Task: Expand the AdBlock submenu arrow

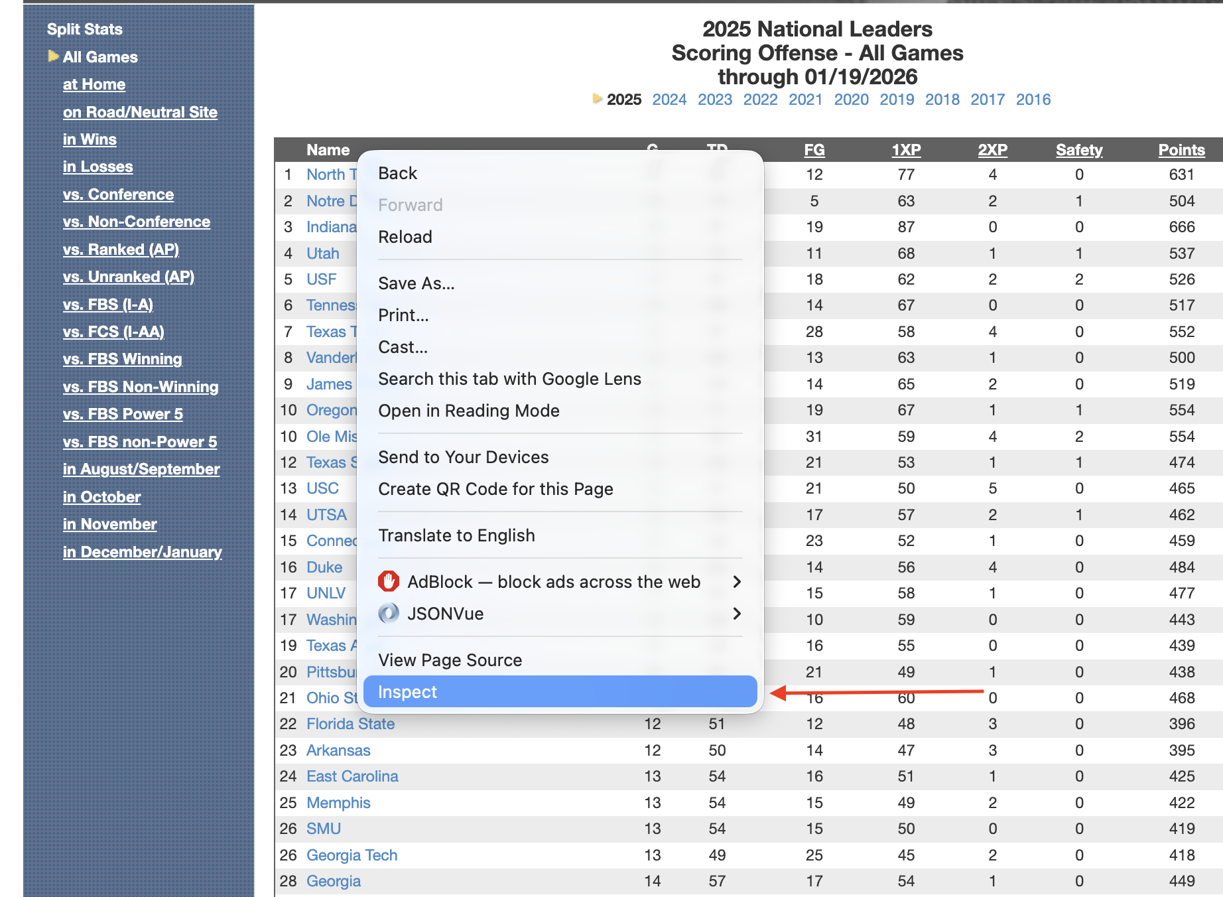Action: coord(736,582)
